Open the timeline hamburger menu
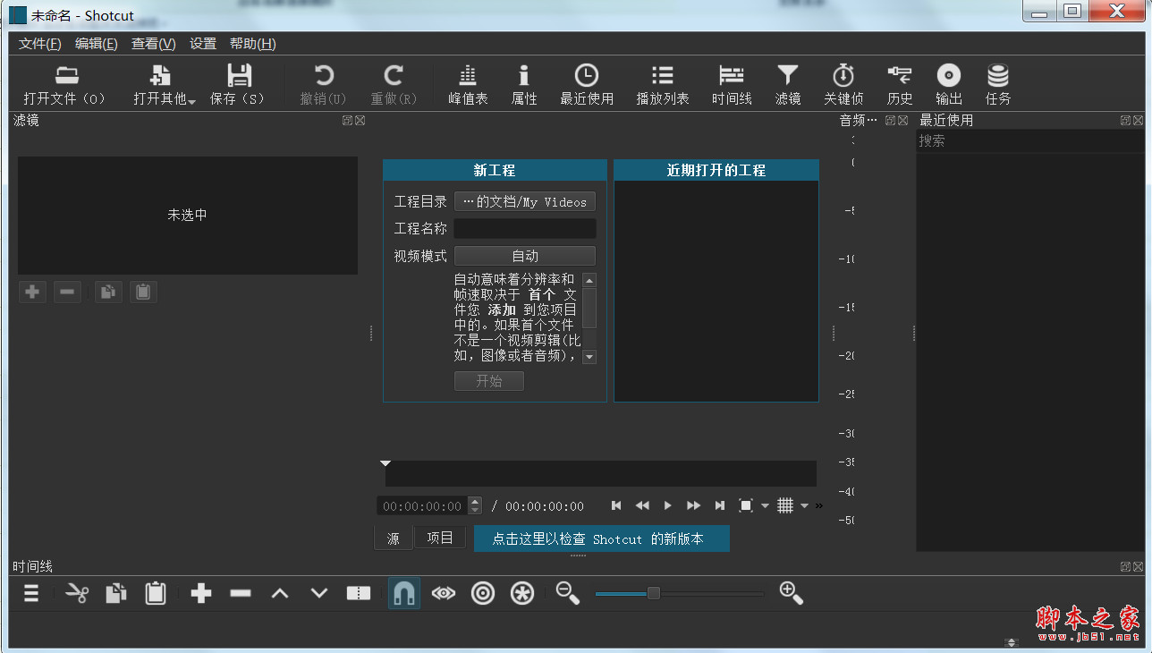The width and height of the screenshot is (1152, 653). [x=30, y=593]
